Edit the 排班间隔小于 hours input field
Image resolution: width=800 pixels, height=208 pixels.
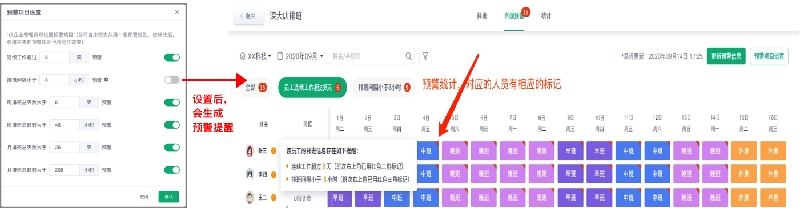tap(54, 80)
